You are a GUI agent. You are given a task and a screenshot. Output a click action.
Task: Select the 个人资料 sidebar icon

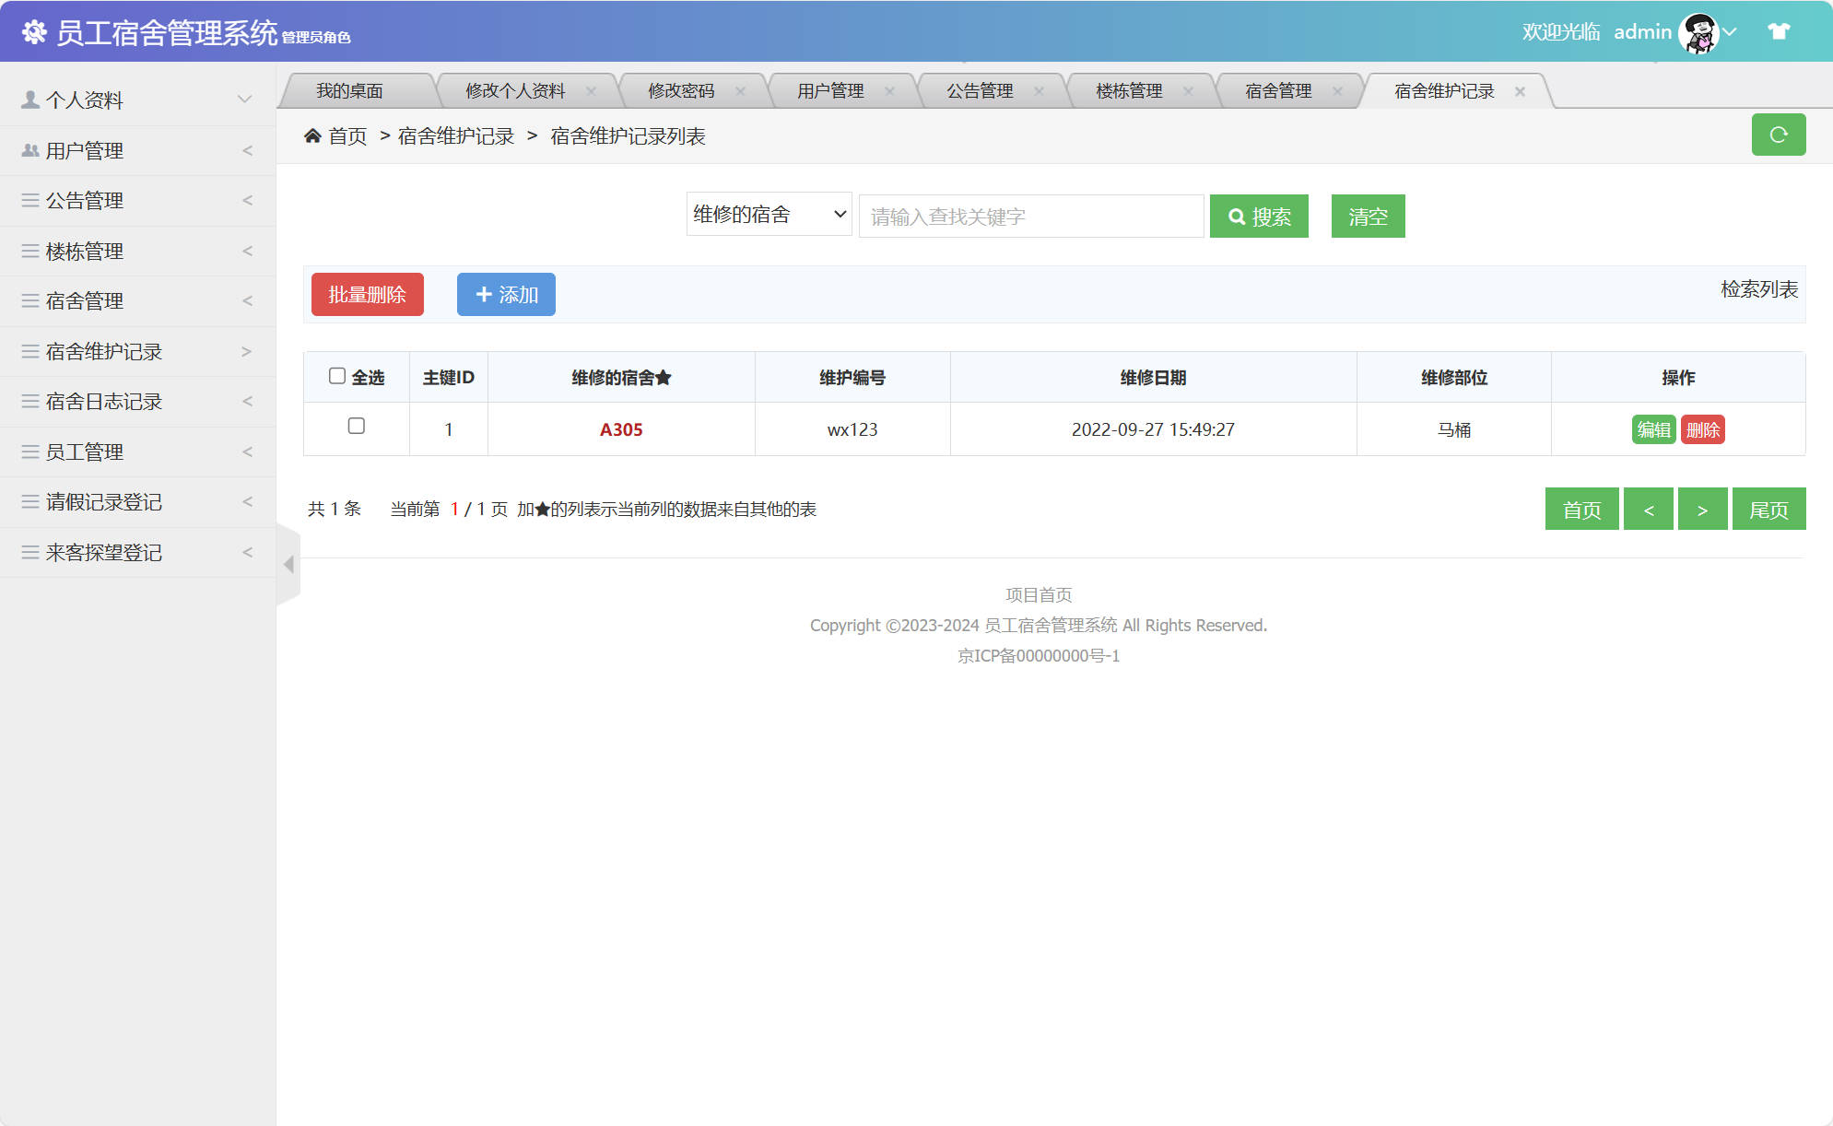pyautogui.click(x=28, y=99)
